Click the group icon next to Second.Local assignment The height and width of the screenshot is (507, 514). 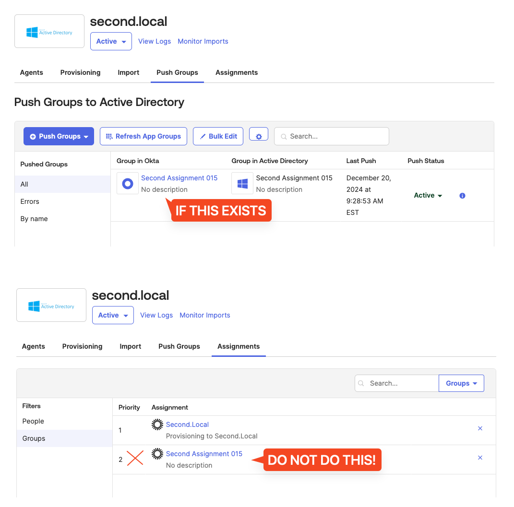click(x=157, y=424)
